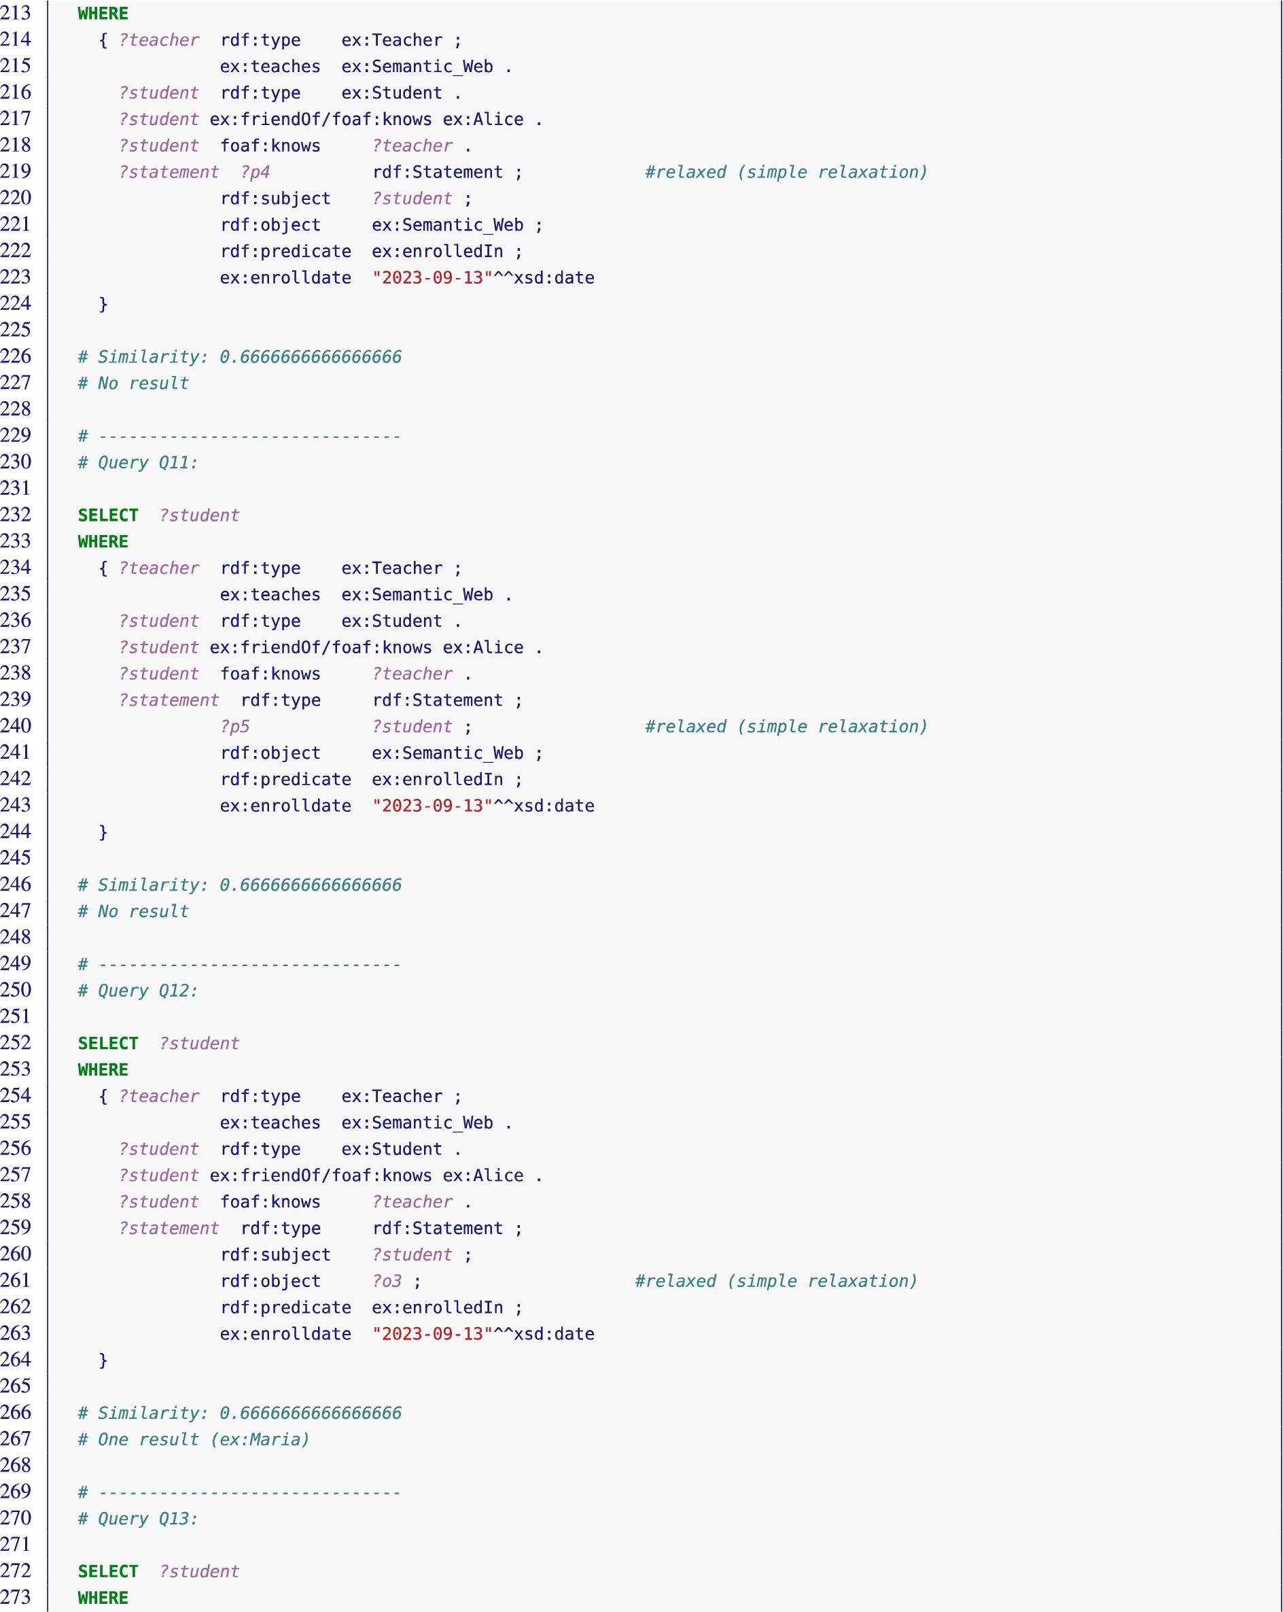The width and height of the screenshot is (1283, 1612).
Task: Click ex:Semantic_Web on line 235
Action: point(418,594)
